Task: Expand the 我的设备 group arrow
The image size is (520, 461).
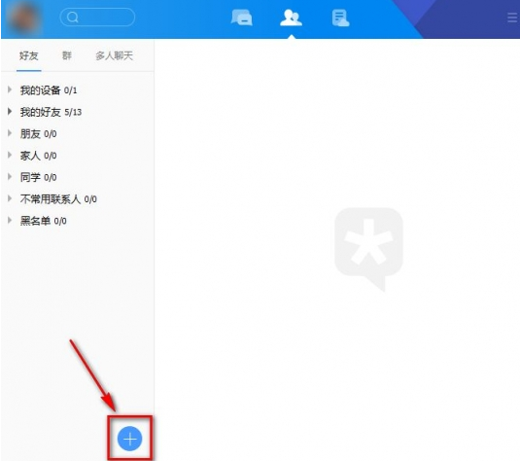Action: [10, 89]
